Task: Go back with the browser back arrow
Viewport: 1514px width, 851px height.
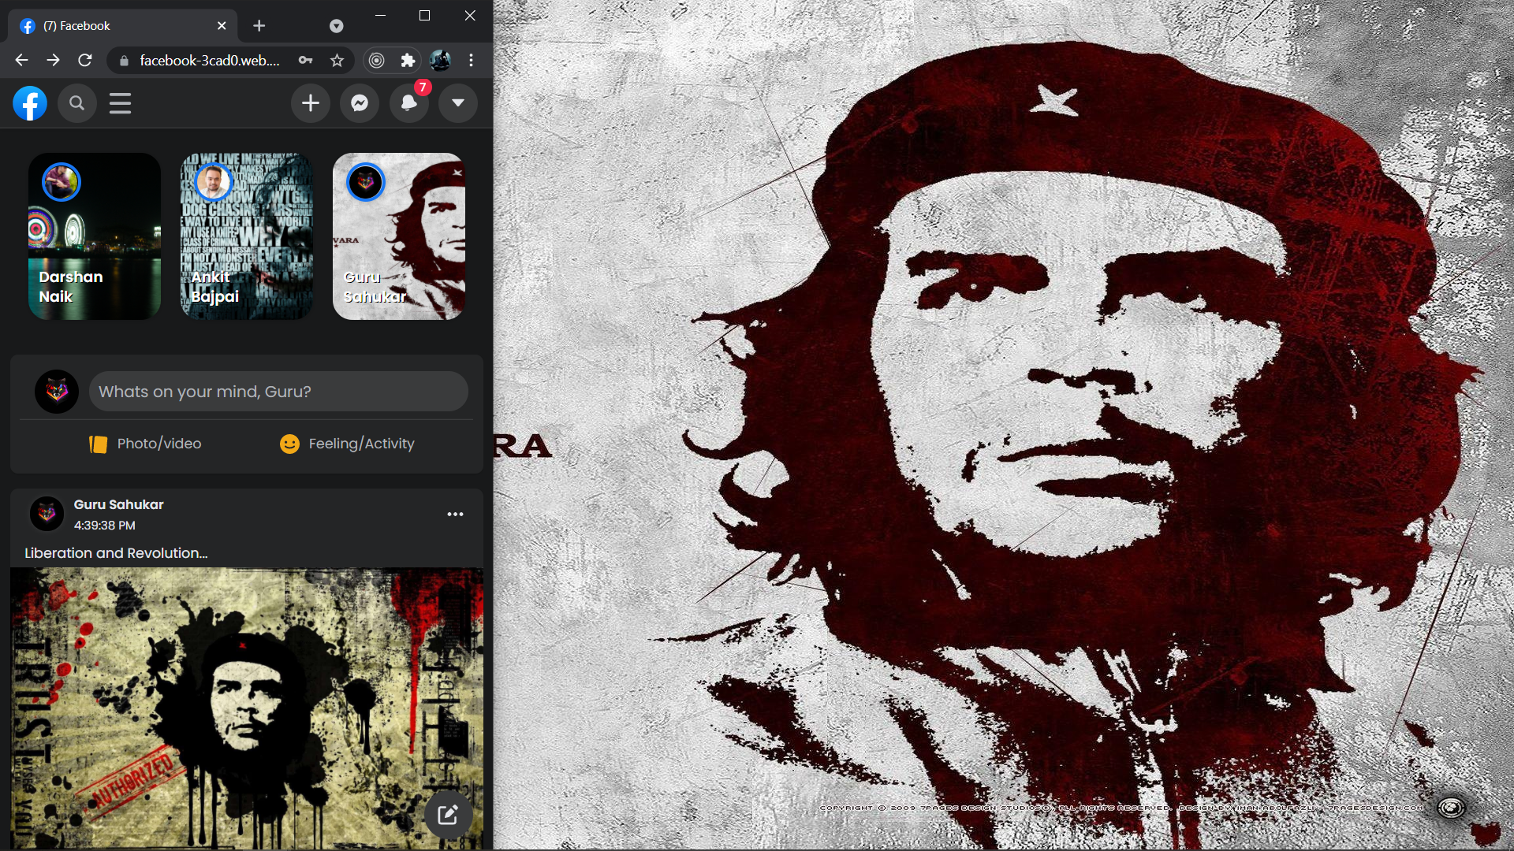Action: (x=21, y=60)
